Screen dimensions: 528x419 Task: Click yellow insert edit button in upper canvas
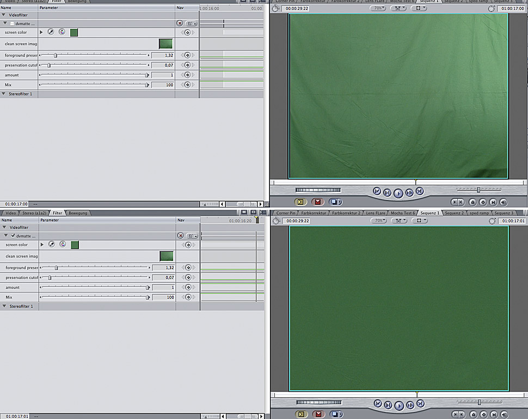point(300,202)
